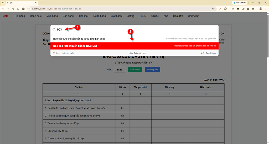Click the green Xuất Excel button

(135, 70)
